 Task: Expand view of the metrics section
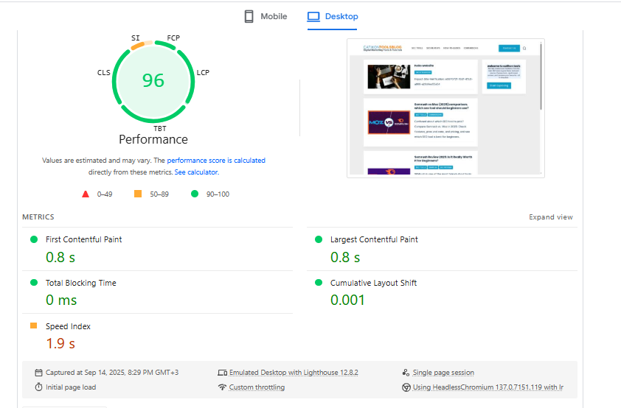(x=550, y=217)
